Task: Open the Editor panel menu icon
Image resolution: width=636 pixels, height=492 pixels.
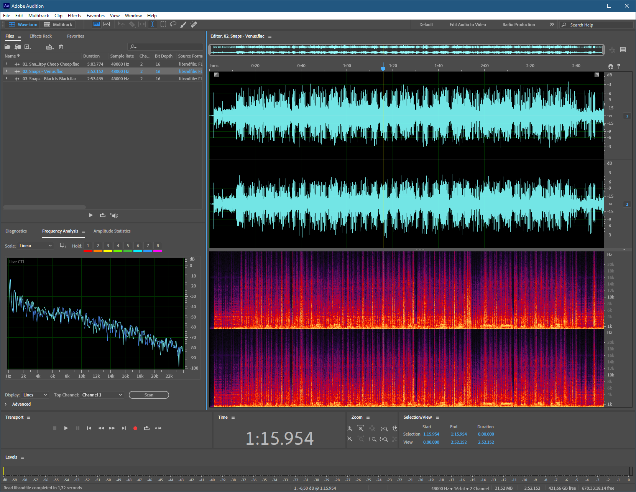Action: click(x=270, y=36)
